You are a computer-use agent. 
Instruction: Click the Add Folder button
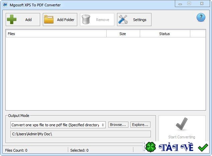pos(60,20)
